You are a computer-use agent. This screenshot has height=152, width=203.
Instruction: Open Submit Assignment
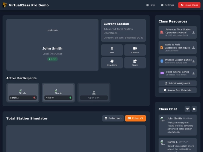click(x=177, y=83)
